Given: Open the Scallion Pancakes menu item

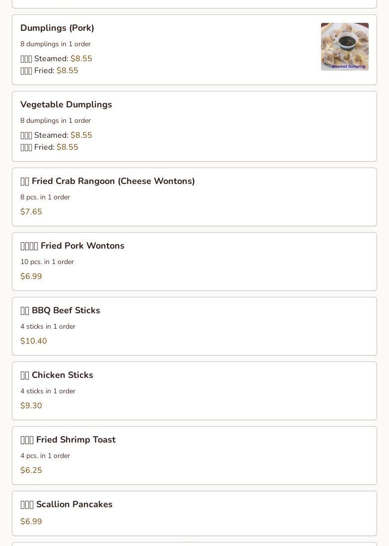Looking at the screenshot, I should 194,514.
